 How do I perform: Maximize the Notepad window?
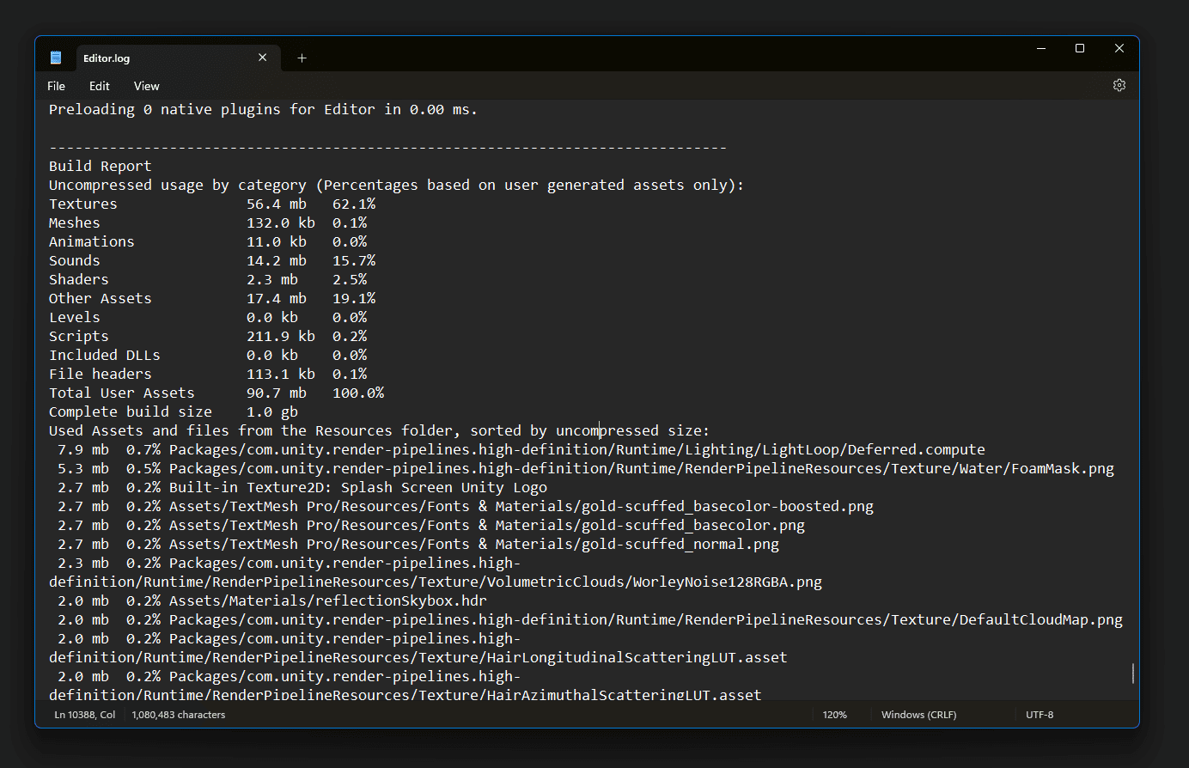pyautogui.click(x=1080, y=49)
